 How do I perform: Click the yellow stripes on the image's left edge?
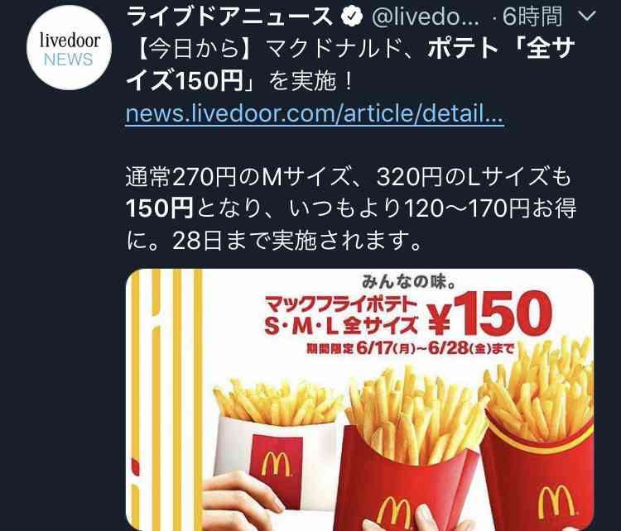click(166, 399)
